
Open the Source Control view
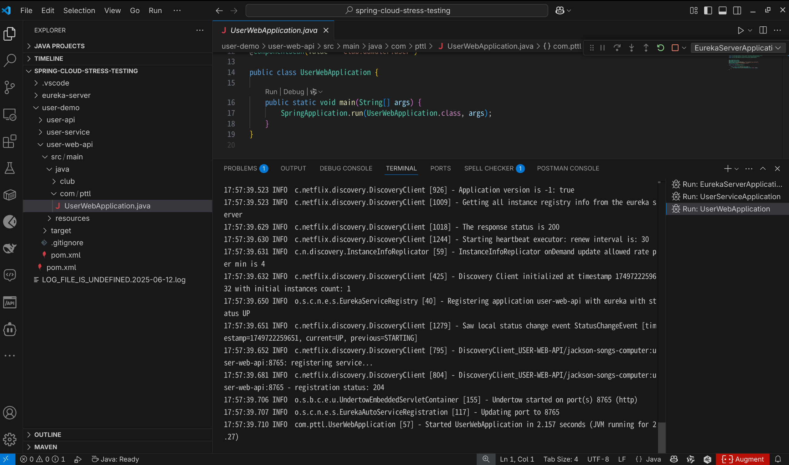[x=9, y=87]
